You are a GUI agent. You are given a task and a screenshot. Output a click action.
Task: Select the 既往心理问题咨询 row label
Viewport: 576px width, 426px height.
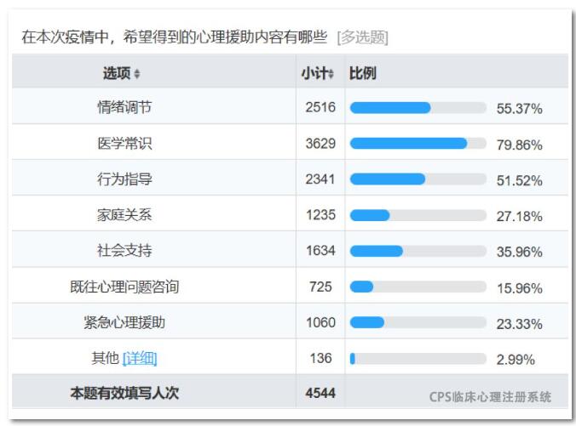point(124,287)
